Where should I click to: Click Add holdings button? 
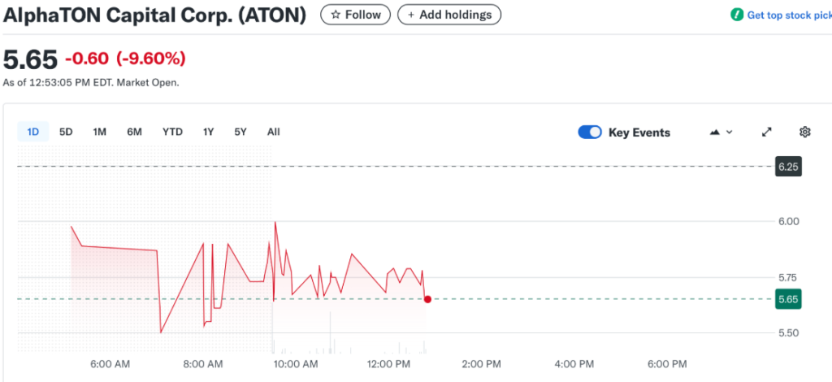pyautogui.click(x=449, y=15)
